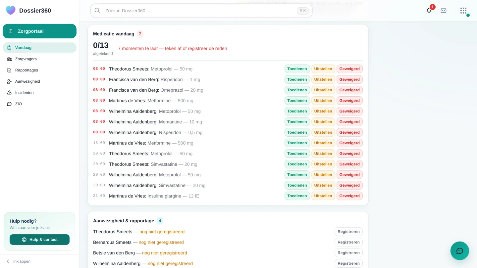Click the ZIO speech bubble icon
Screen dimensions: 477x268
9,104
